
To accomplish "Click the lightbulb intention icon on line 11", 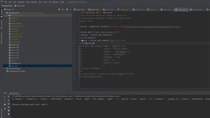I will [x=82, y=41].
